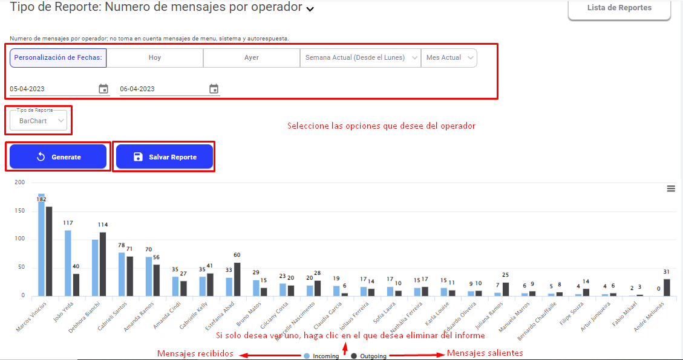This screenshot has height=360, width=683.
Task: Open the Lista de Reportes button
Action: [x=619, y=8]
